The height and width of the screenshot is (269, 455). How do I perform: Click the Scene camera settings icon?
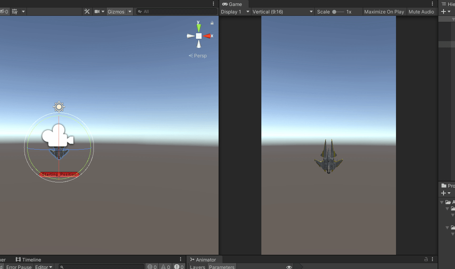click(97, 11)
